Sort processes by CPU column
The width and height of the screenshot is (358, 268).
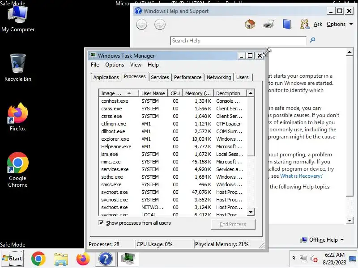point(175,93)
